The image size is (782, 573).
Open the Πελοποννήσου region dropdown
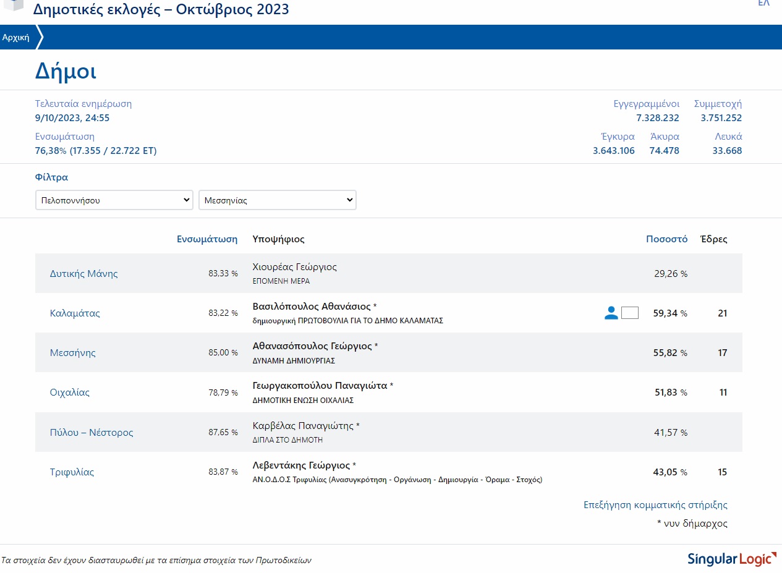[114, 200]
